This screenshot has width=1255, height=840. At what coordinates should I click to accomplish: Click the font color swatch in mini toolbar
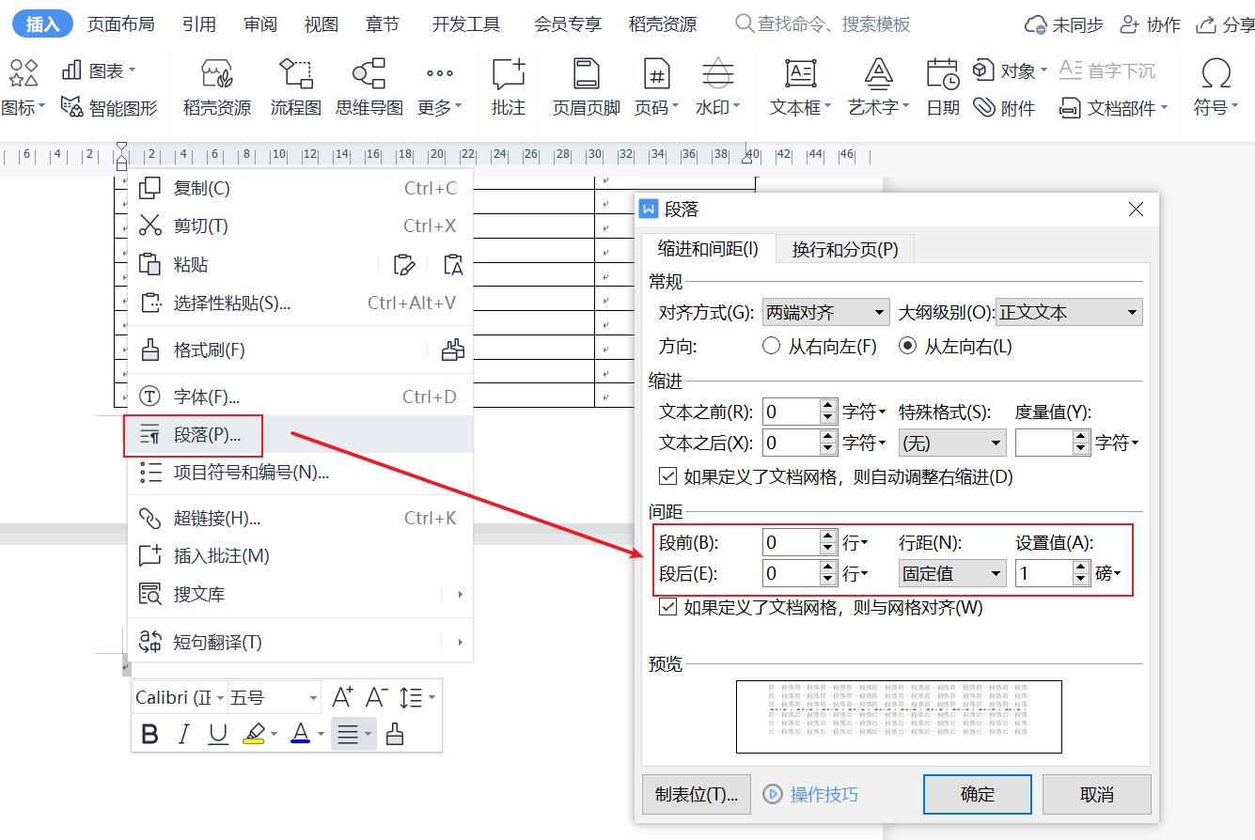pyautogui.click(x=301, y=734)
